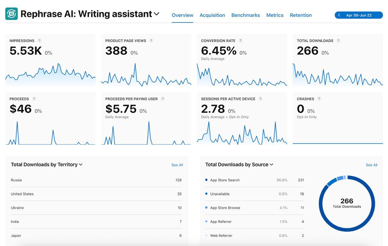Viewport: 388px width, 246px height.
Task: Click the help icon next to Impressions
Action: click(x=39, y=41)
